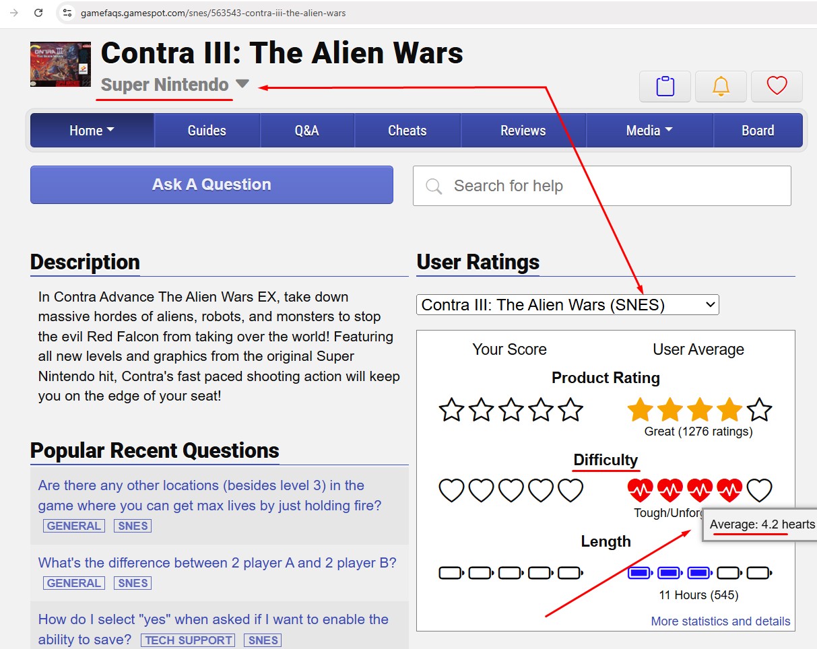Click the heart favorite icon button

777,86
